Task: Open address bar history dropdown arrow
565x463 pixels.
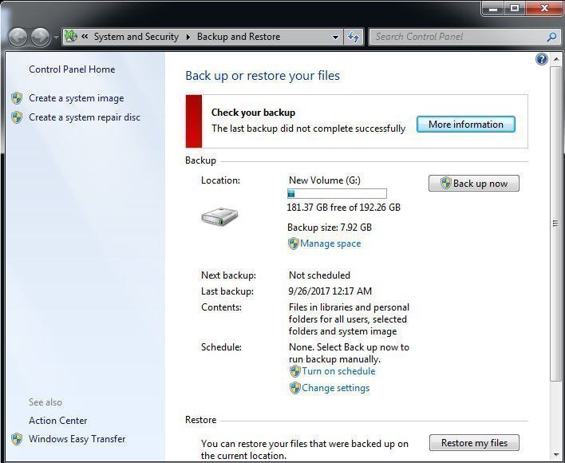Action: pyautogui.click(x=335, y=37)
